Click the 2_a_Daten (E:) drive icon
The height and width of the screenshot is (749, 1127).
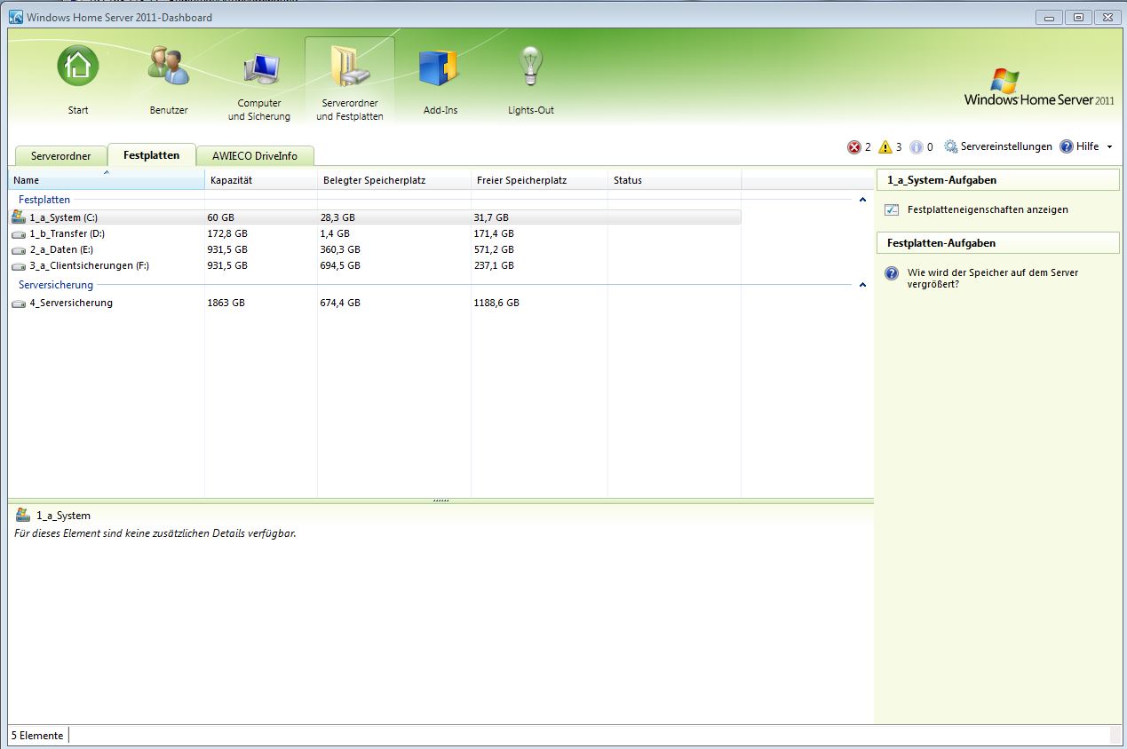(19, 250)
